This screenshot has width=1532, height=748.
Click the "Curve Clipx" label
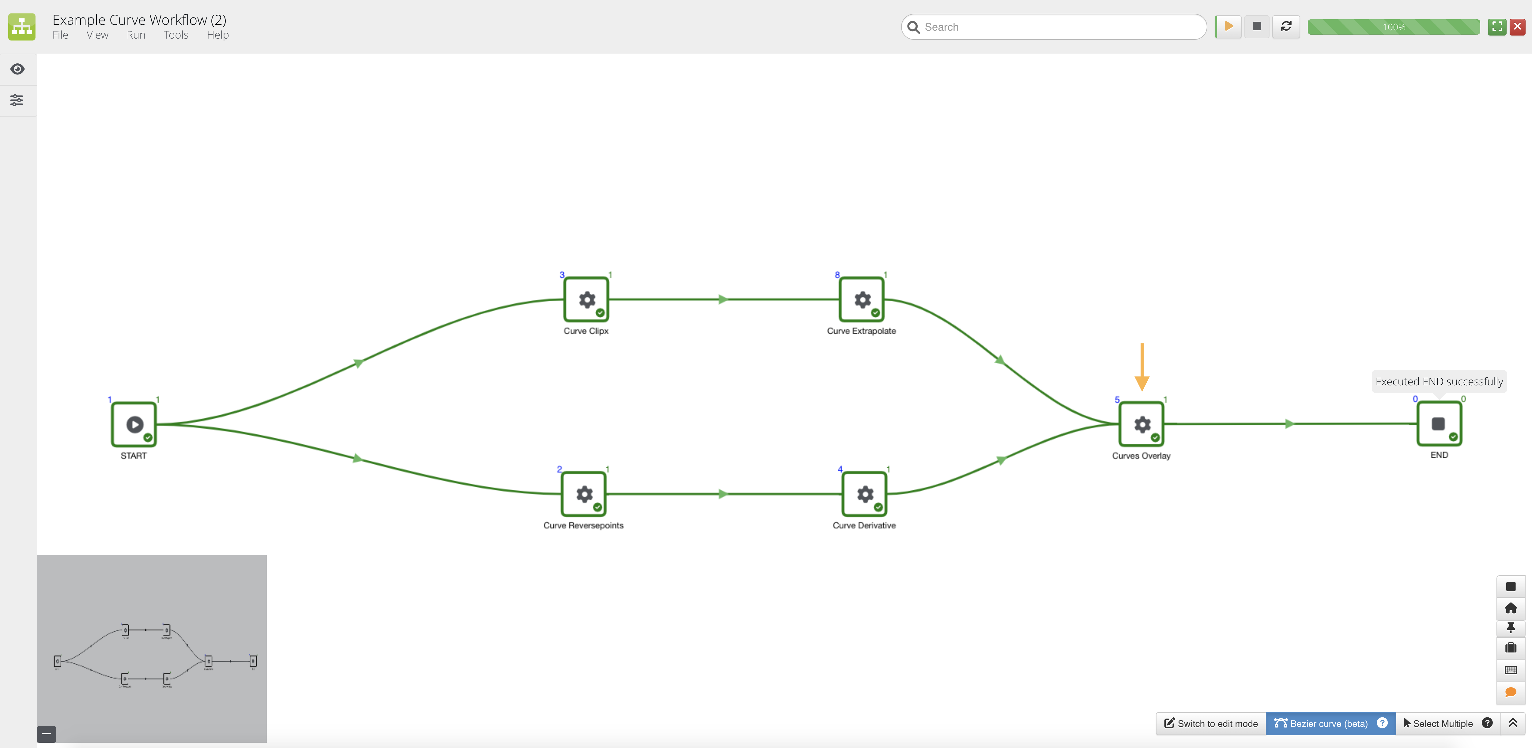pos(586,331)
